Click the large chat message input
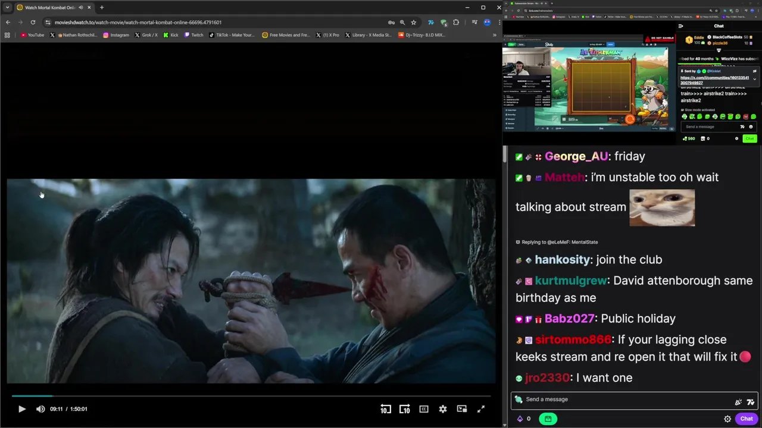 pos(635,399)
